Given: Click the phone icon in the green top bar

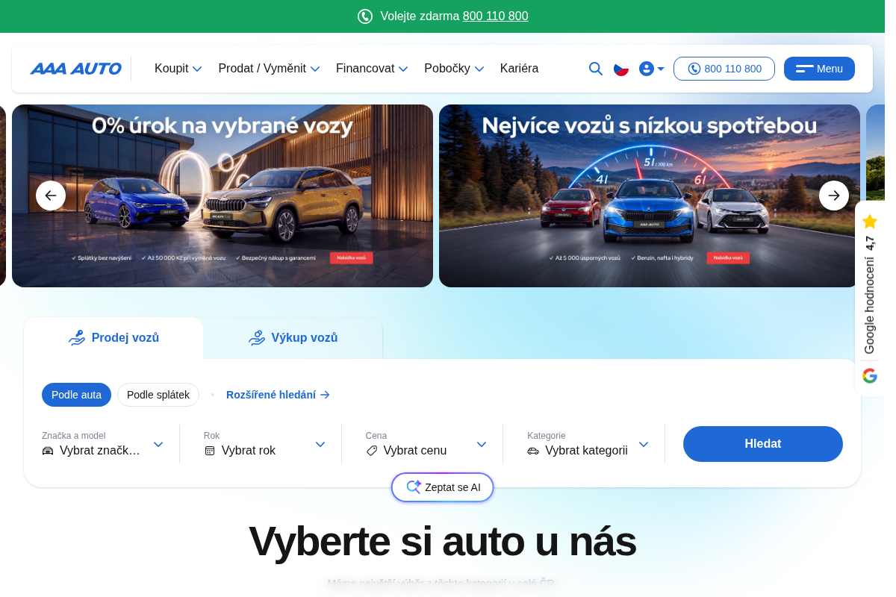Looking at the screenshot, I should [x=365, y=16].
